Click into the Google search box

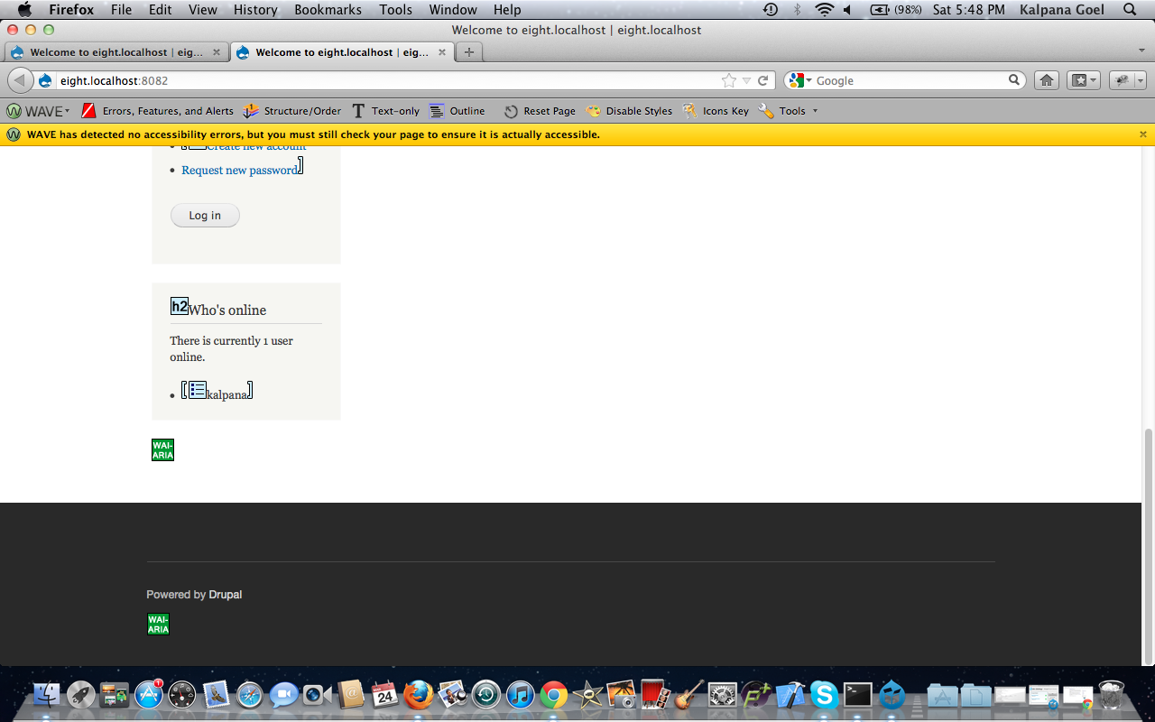(x=911, y=80)
